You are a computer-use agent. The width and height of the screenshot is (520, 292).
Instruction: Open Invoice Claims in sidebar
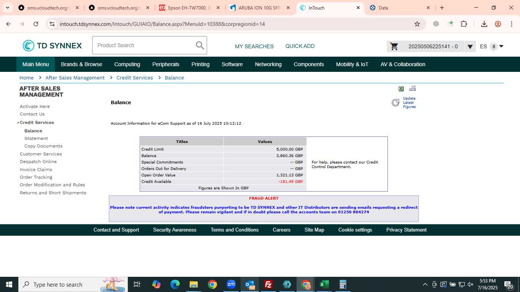36,170
